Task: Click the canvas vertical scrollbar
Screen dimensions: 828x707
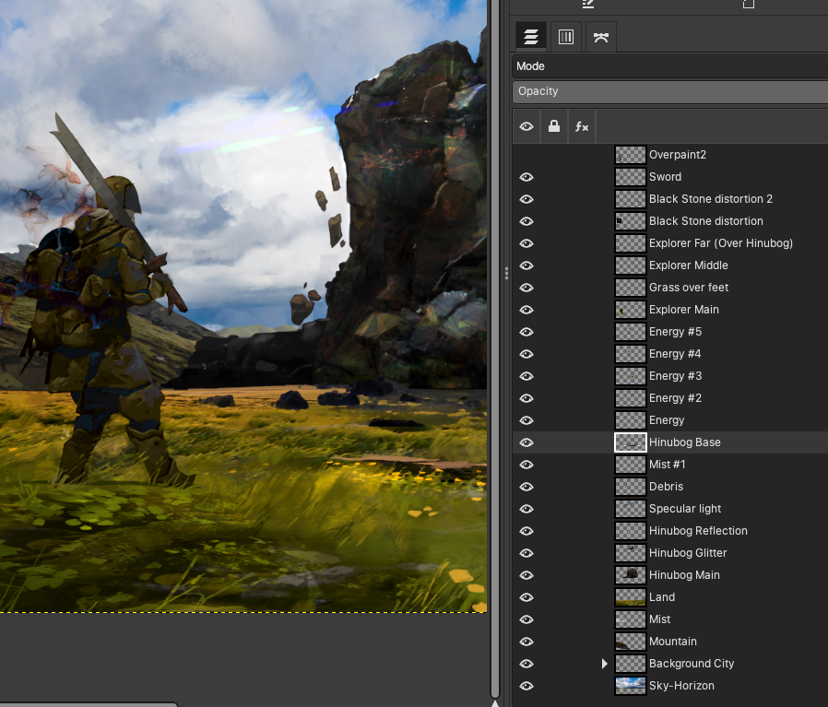Action: tap(495, 348)
